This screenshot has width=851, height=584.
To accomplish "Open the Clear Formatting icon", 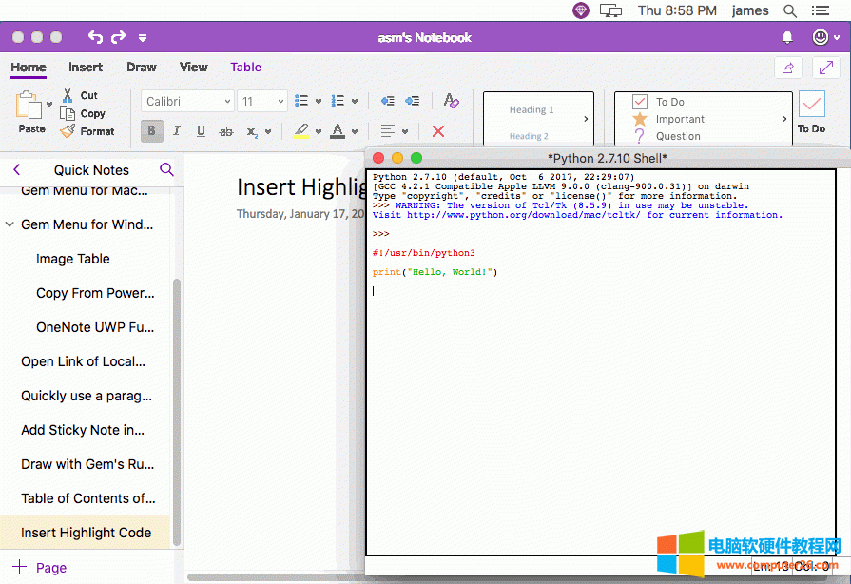I will point(451,101).
